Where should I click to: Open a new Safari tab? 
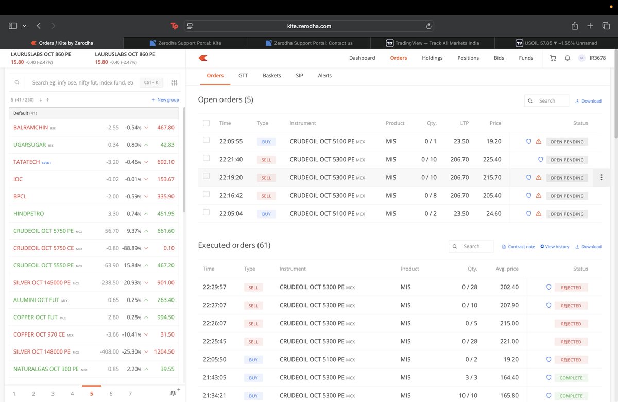pos(591,26)
